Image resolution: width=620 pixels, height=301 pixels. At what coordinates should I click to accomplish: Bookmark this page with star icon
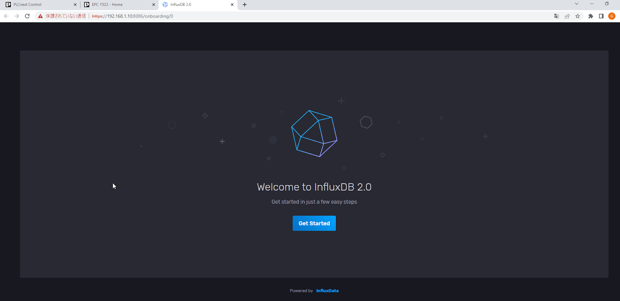coord(578,16)
